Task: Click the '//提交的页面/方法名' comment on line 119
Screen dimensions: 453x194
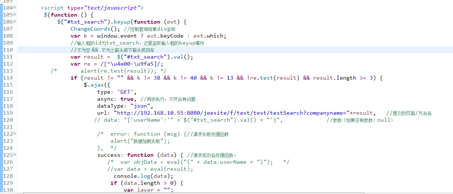Action: [409, 113]
